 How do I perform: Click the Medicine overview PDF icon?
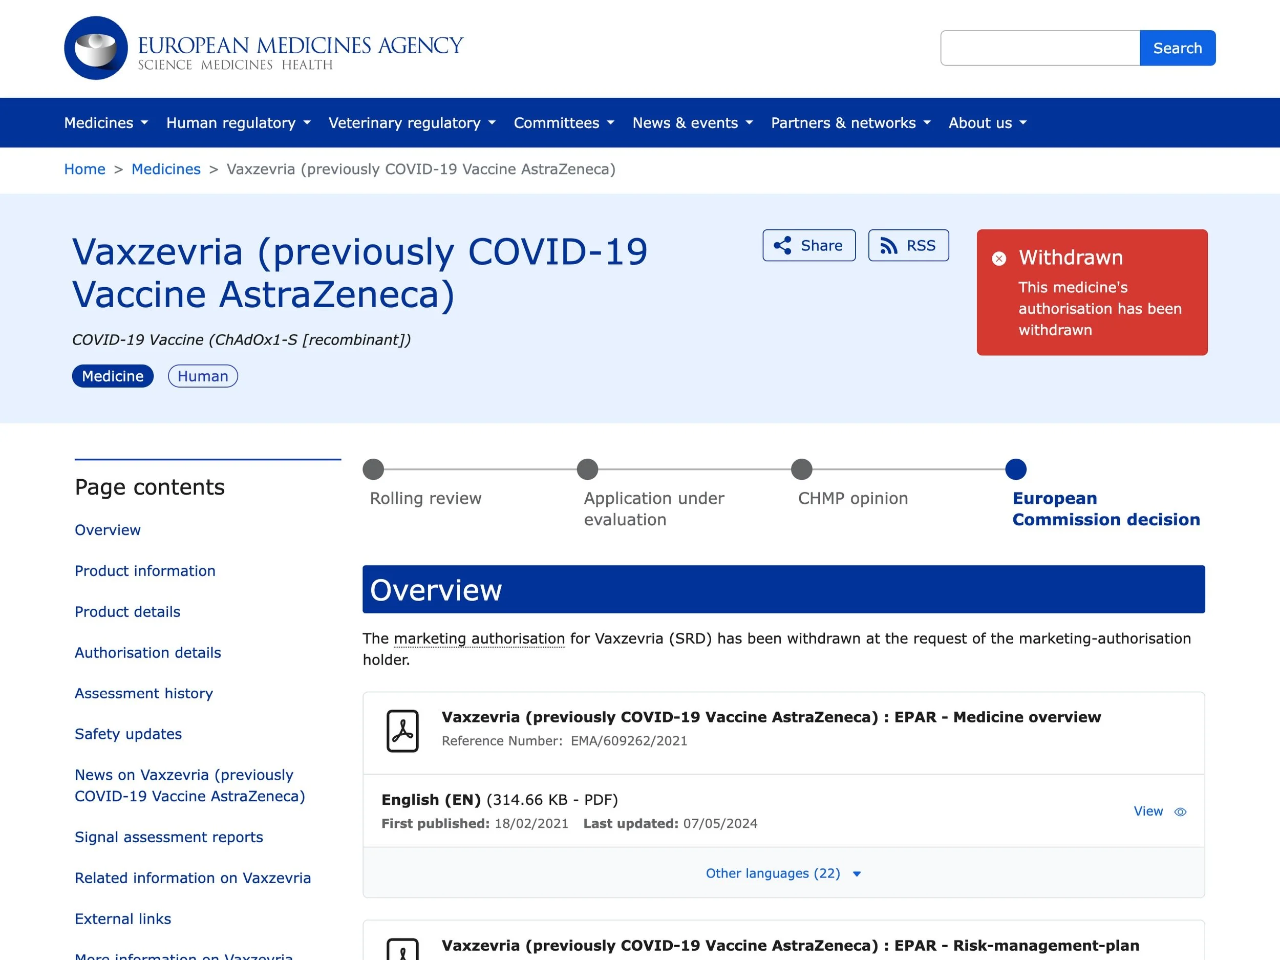click(x=402, y=731)
